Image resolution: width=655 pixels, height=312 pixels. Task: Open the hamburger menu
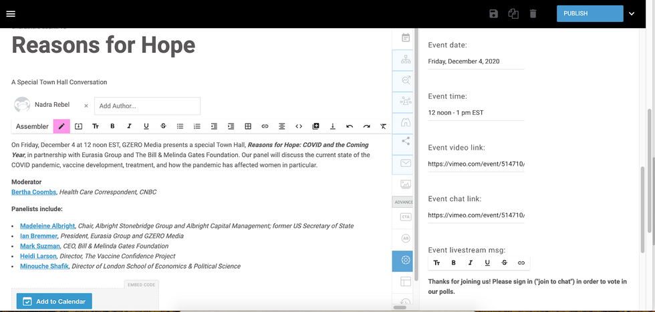(x=11, y=14)
